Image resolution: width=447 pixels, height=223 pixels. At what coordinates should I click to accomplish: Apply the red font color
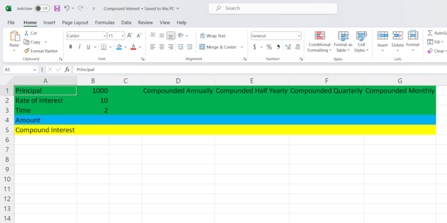(x=133, y=47)
